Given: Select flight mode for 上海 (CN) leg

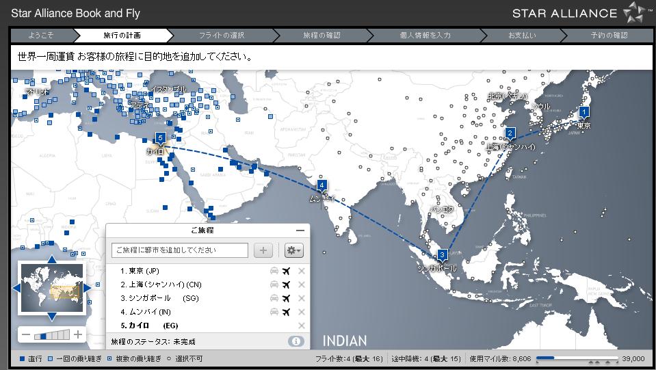Looking at the screenshot, I should [286, 285].
